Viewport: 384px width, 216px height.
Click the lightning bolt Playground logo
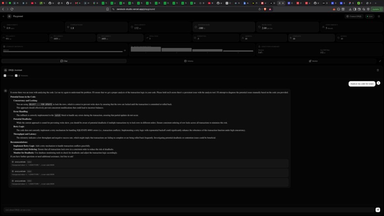point(10,16)
